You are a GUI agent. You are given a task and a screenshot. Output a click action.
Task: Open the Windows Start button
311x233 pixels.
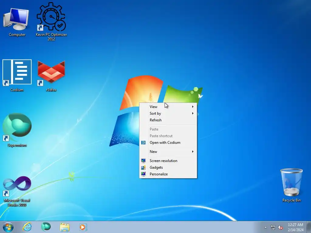pyautogui.click(x=8, y=227)
